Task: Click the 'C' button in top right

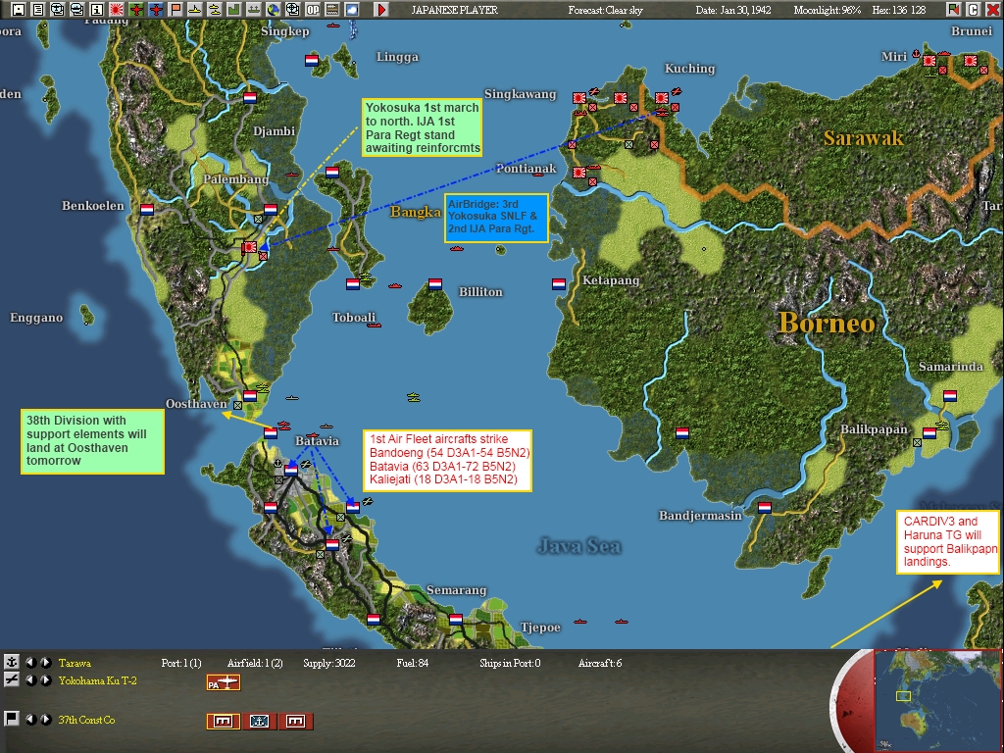Action: click(x=973, y=9)
